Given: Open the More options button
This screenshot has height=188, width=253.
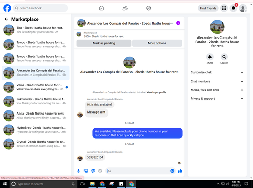Looking at the screenshot, I should click(x=157, y=43).
